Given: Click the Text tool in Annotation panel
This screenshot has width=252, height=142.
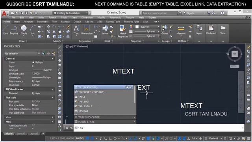Looking at the screenshot, I should (76, 30).
